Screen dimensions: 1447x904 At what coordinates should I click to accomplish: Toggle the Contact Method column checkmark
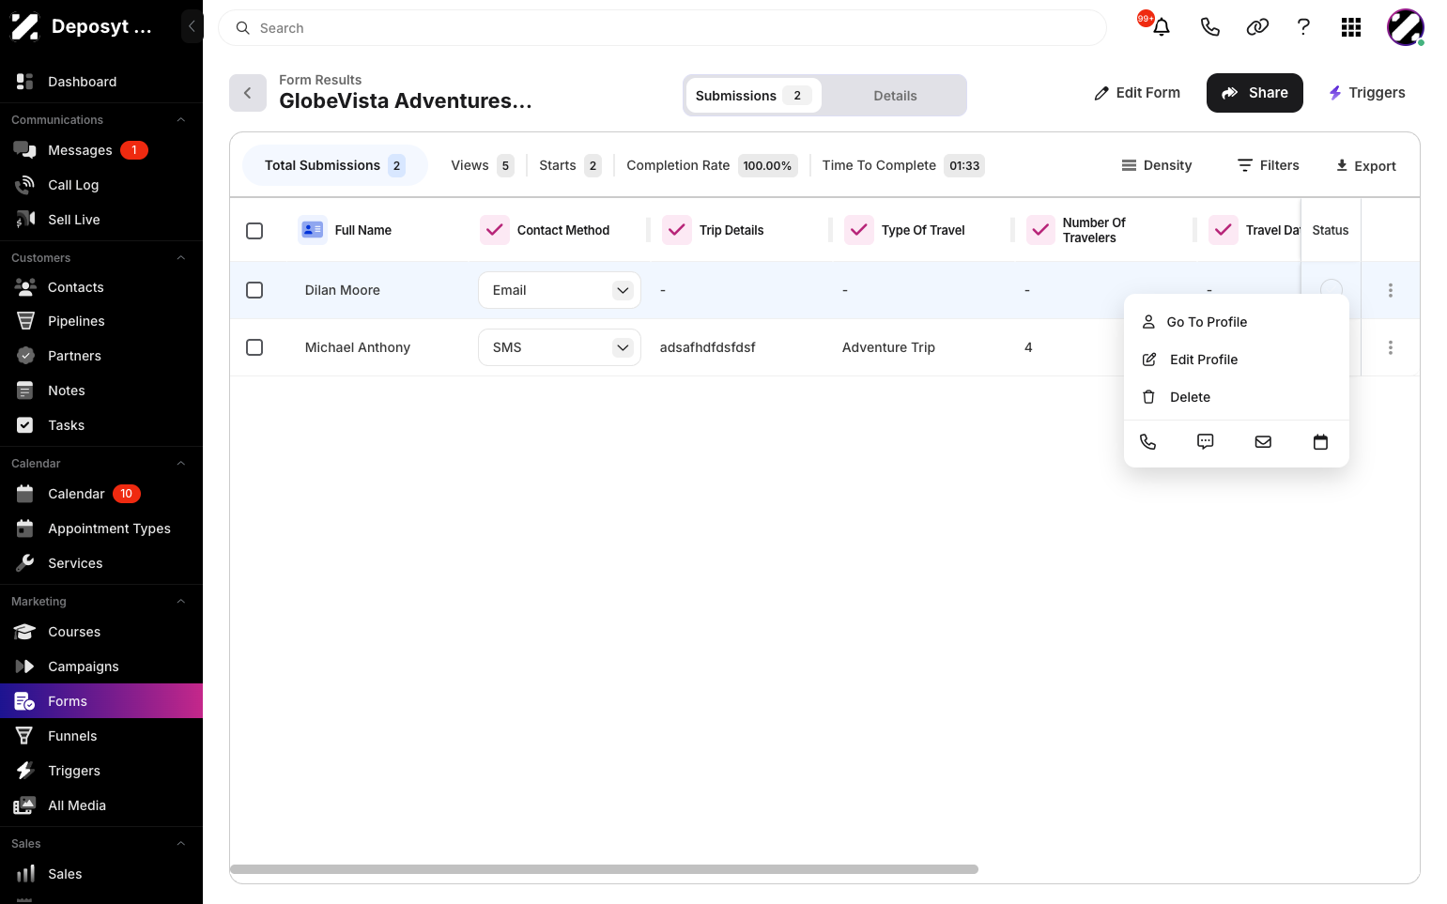tap(495, 230)
